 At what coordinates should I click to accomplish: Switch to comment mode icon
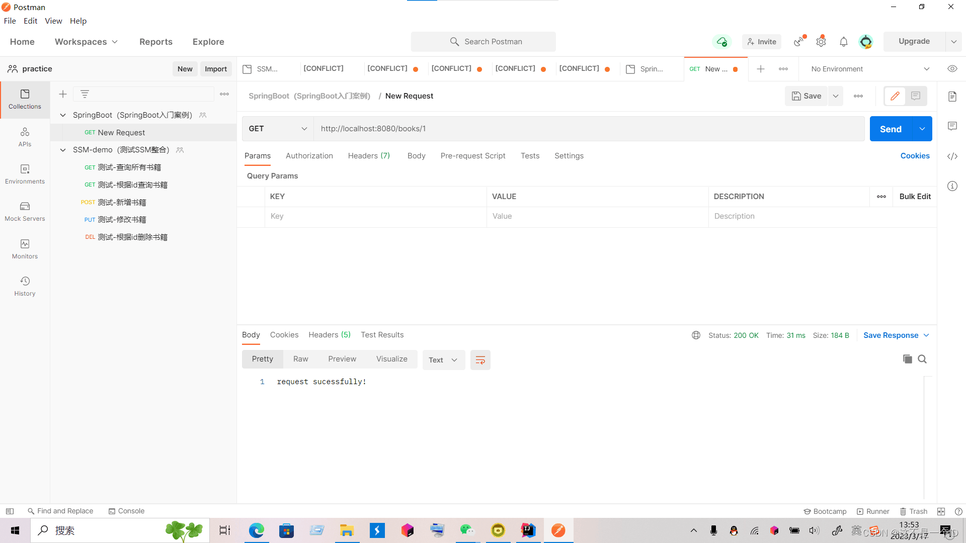pyautogui.click(x=916, y=96)
